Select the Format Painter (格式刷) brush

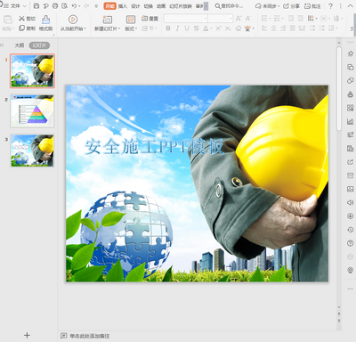[x=45, y=23]
